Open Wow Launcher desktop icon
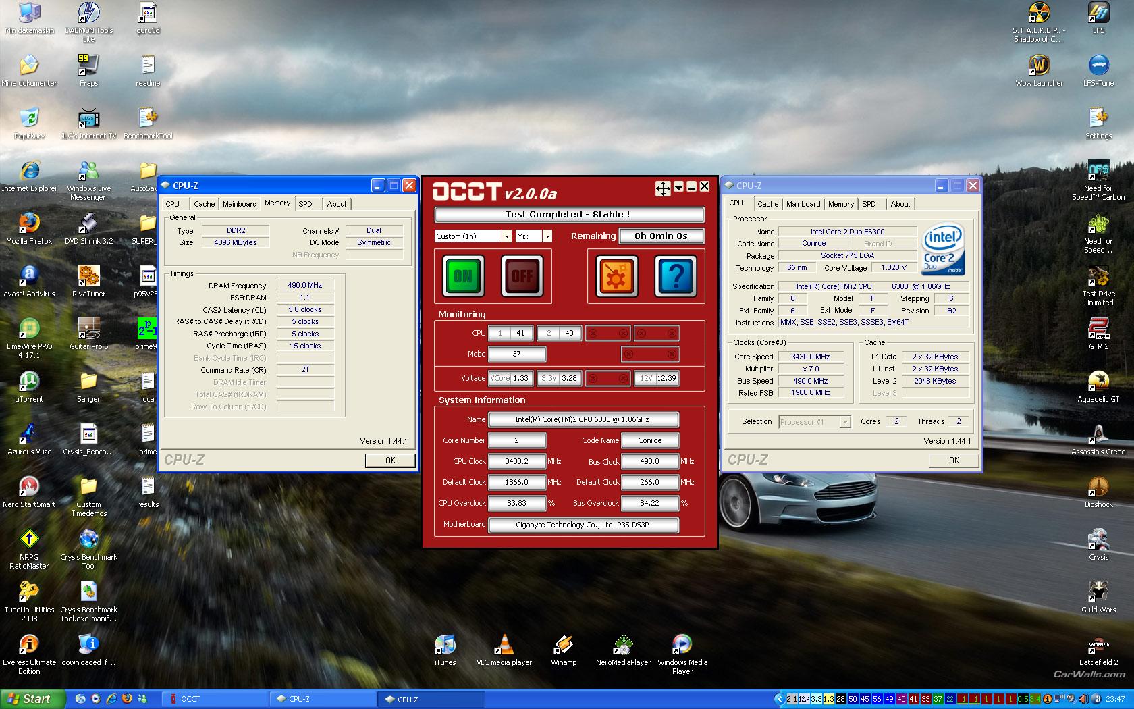Viewport: 1134px width, 709px height. 1039,71
